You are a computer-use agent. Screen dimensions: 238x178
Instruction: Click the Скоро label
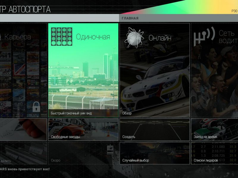pyautogui.click(x=56, y=160)
